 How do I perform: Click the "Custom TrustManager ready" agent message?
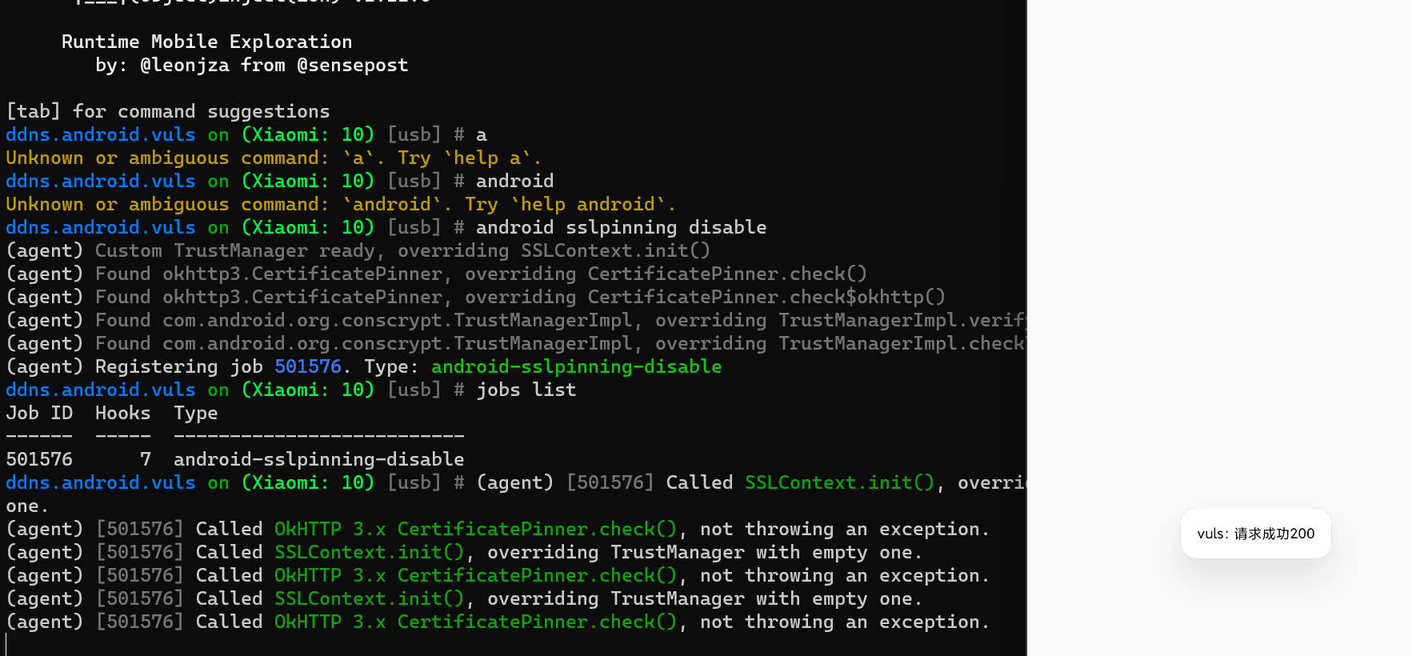pos(234,250)
